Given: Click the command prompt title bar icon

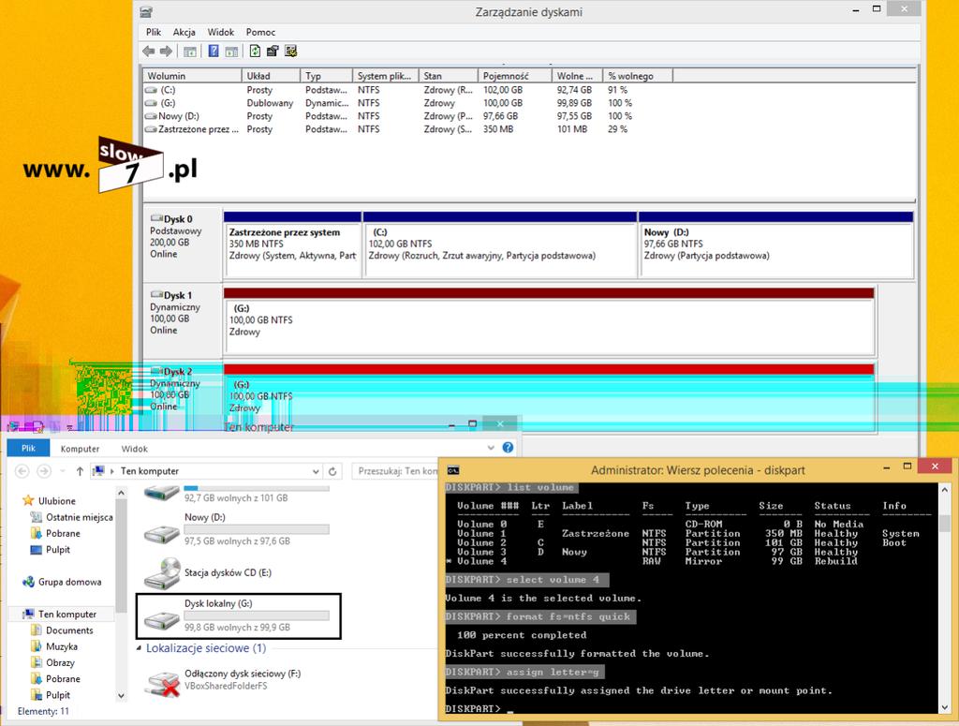Looking at the screenshot, I should 453,470.
